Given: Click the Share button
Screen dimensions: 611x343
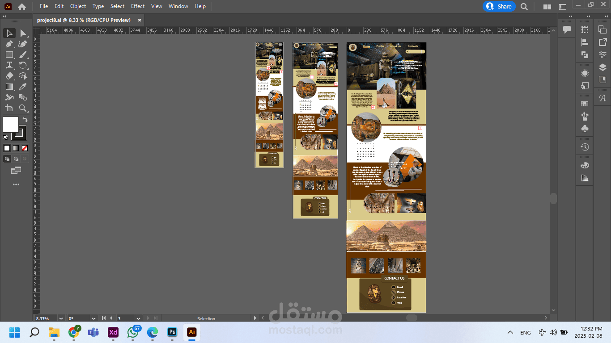Looking at the screenshot, I should pos(499,6).
